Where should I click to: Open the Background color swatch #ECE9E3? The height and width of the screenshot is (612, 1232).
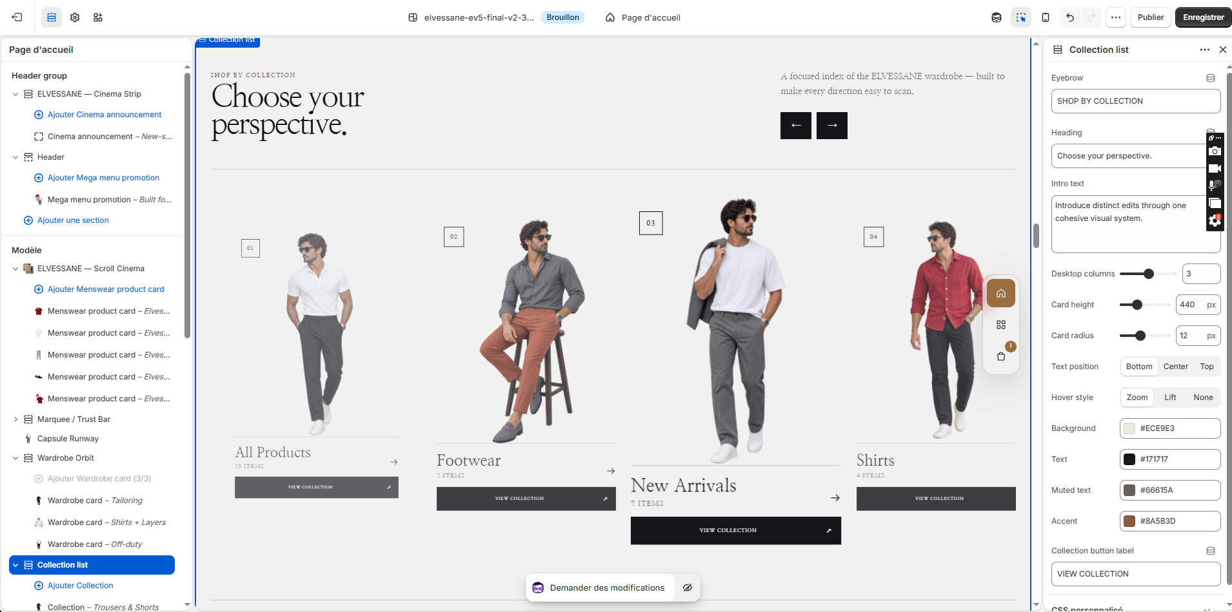click(1129, 428)
